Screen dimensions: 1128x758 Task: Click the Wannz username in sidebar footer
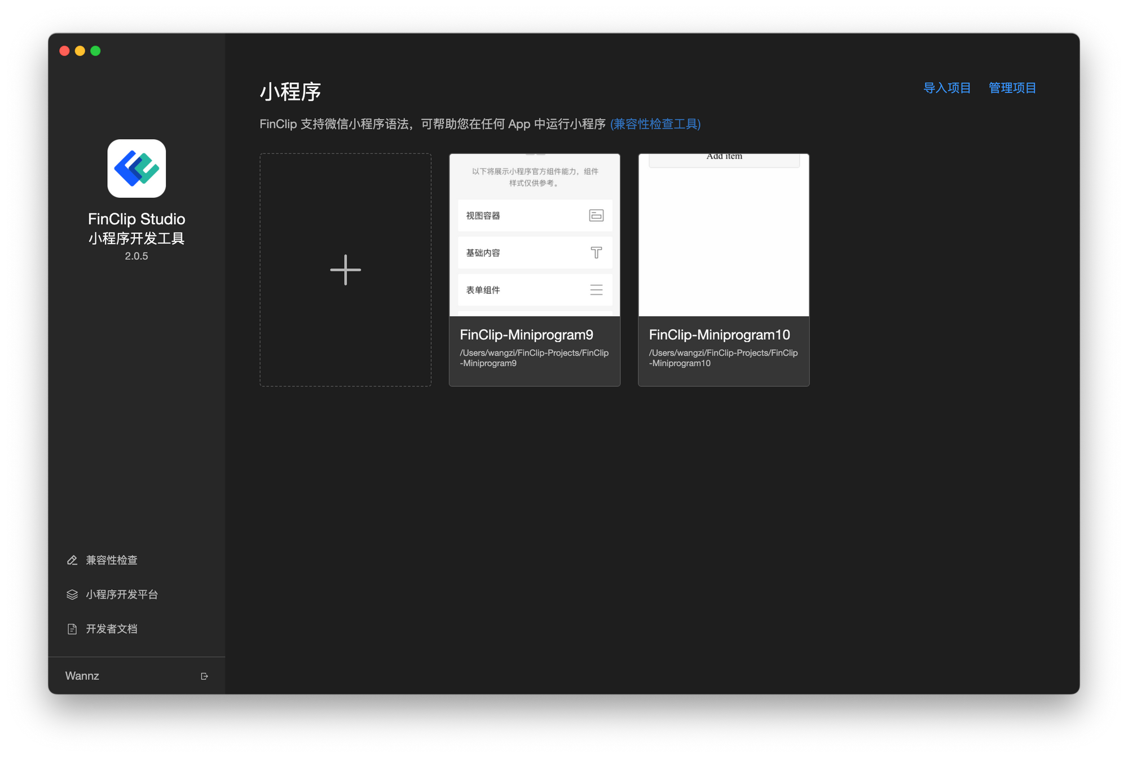pos(82,676)
